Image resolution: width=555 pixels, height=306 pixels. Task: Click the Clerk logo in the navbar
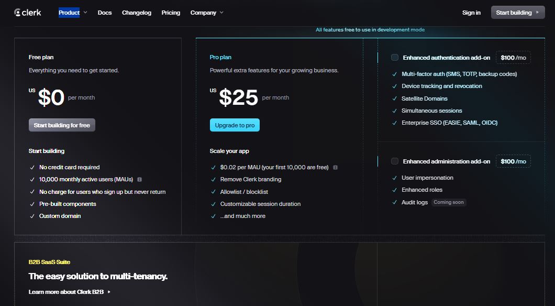(27, 12)
